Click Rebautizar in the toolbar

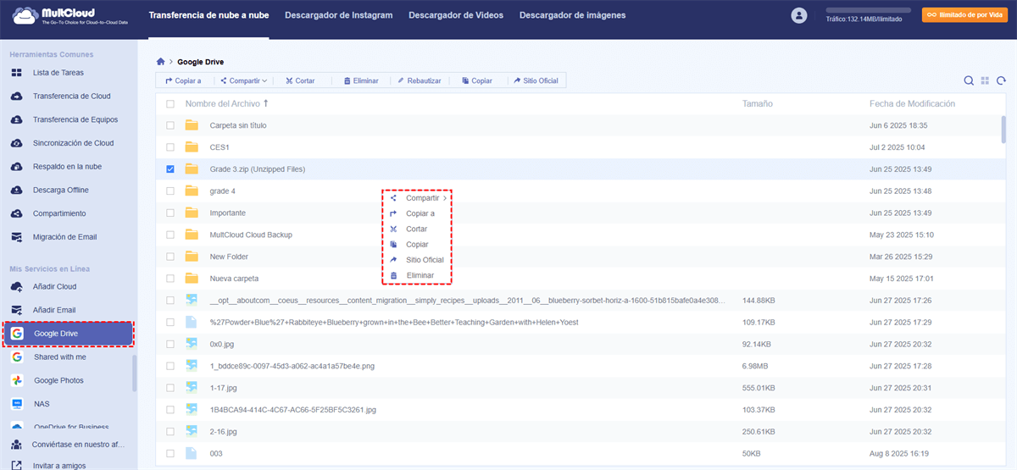419,80
